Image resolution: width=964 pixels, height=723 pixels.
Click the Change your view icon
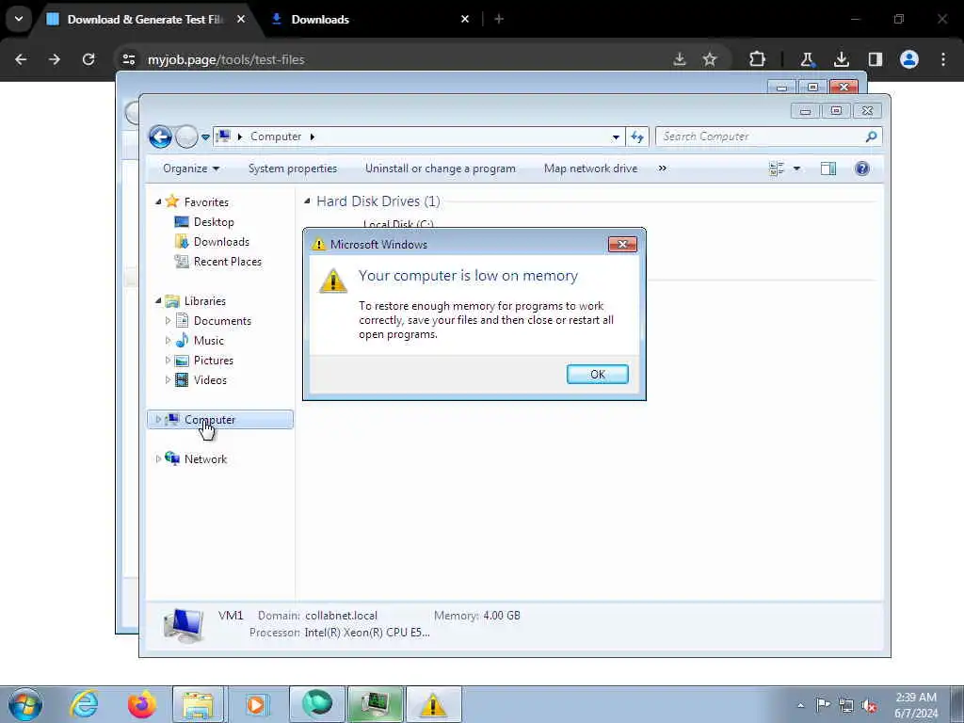pos(777,169)
